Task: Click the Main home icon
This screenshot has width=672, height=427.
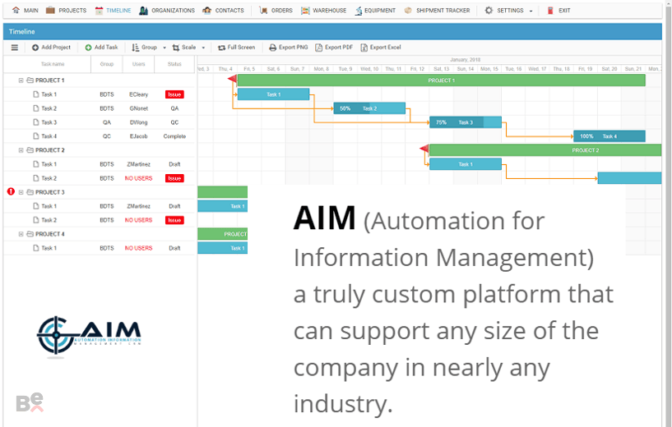Action: pyautogui.click(x=16, y=11)
